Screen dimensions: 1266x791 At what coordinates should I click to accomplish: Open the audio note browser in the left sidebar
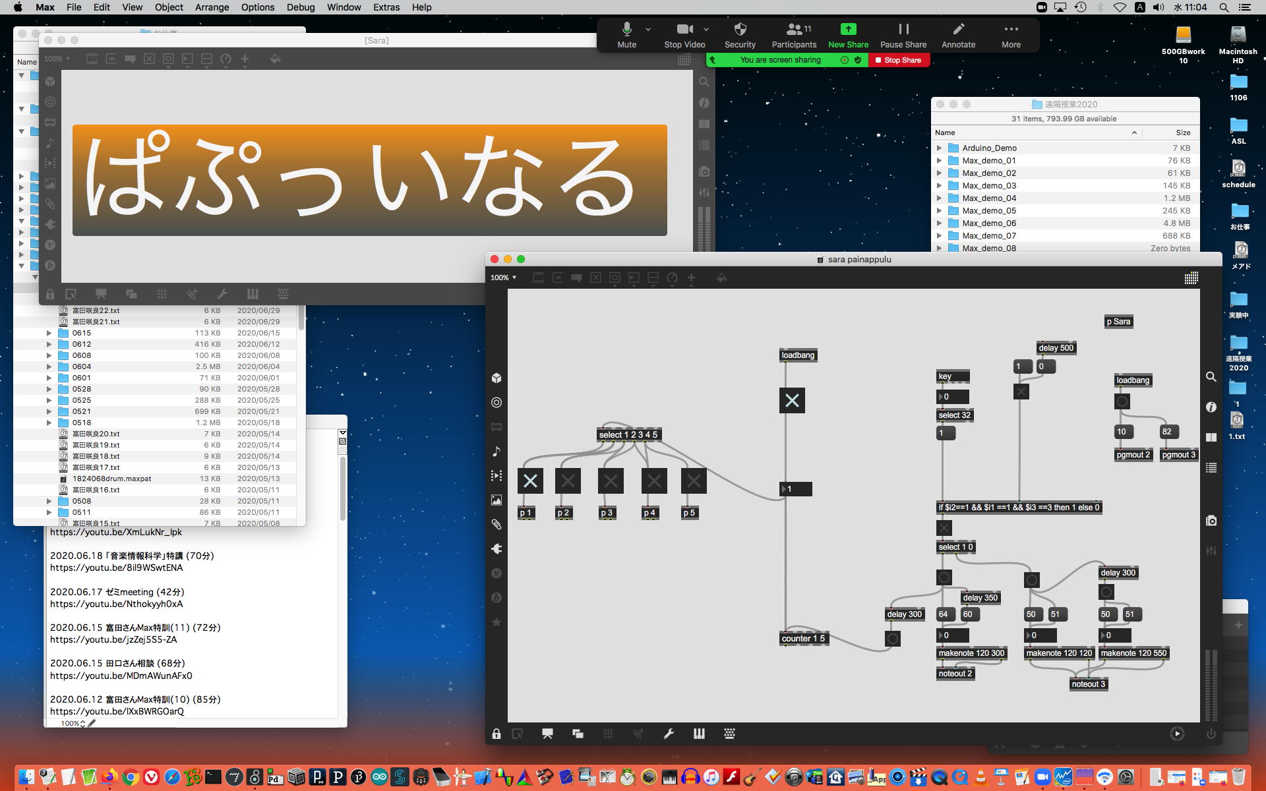[x=497, y=452]
